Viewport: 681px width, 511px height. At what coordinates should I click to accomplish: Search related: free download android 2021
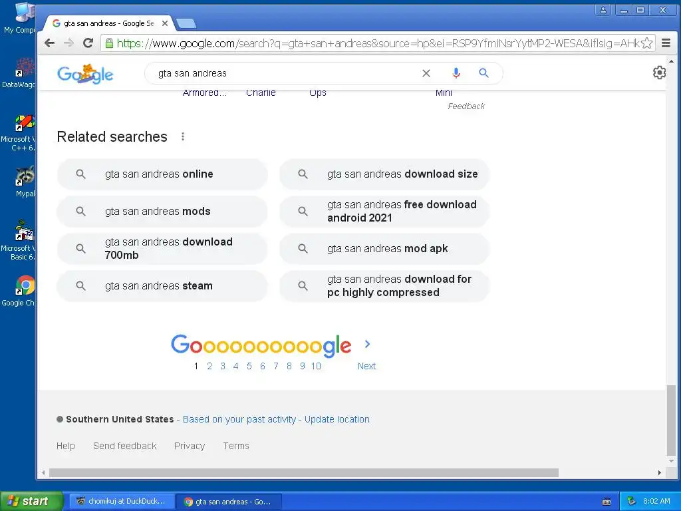click(x=384, y=212)
